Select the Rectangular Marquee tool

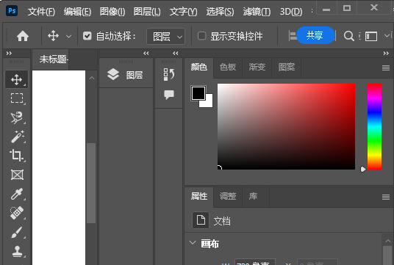pyautogui.click(x=17, y=98)
